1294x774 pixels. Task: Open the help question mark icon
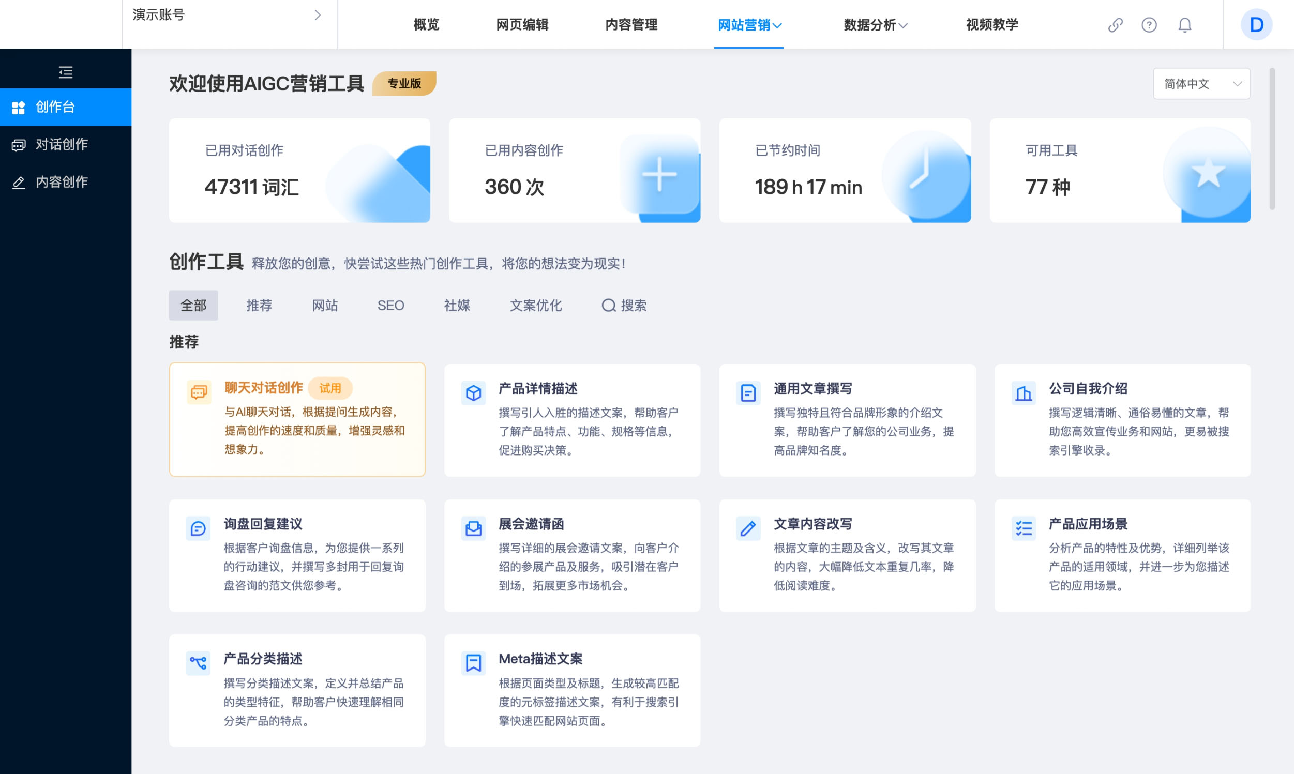pos(1149,25)
